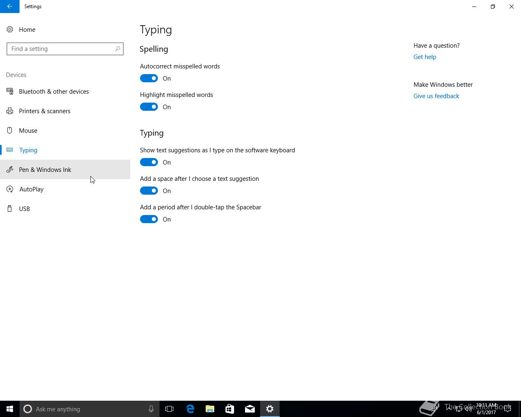Select Pen & Windows Ink section
This screenshot has height=417, width=521.
coord(45,170)
